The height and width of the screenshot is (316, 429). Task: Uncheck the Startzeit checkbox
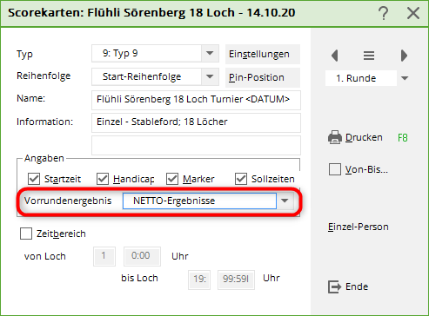(x=34, y=179)
